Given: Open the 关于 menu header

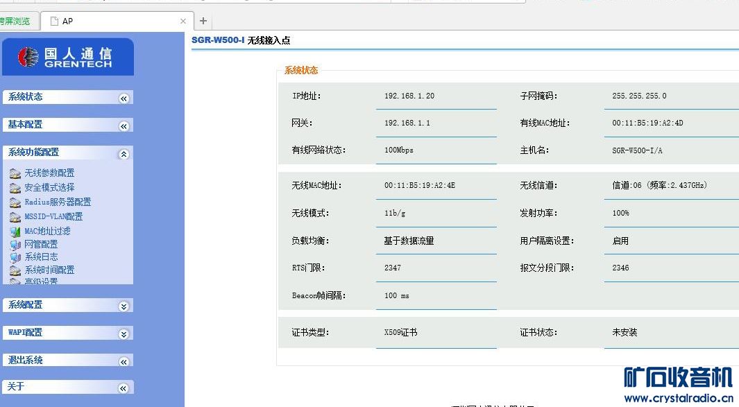Looking at the screenshot, I should pyautogui.click(x=68, y=387).
